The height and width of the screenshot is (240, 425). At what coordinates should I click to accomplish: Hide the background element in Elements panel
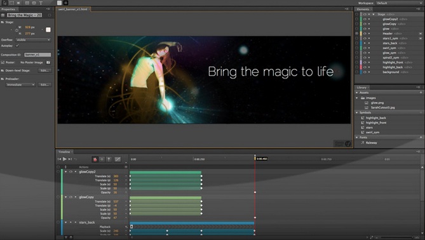click(x=365, y=72)
